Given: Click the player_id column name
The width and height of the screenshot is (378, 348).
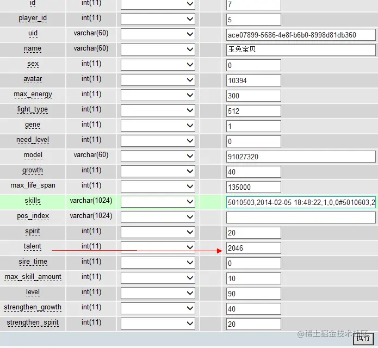Looking at the screenshot, I should pos(33,18).
